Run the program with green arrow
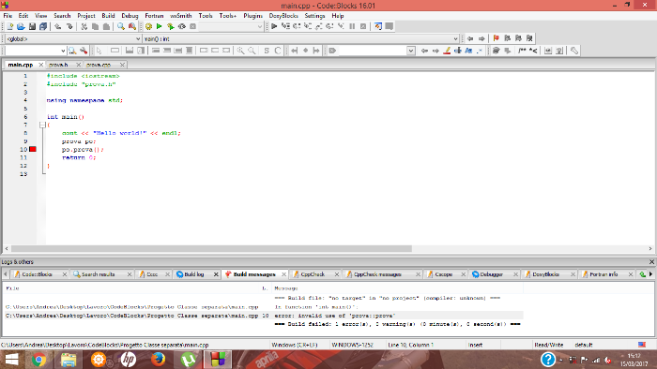657x369 pixels. click(x=160, y=26)
